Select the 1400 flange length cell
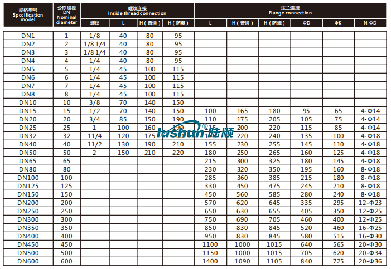The image size is (391, 269). (210, 261)
